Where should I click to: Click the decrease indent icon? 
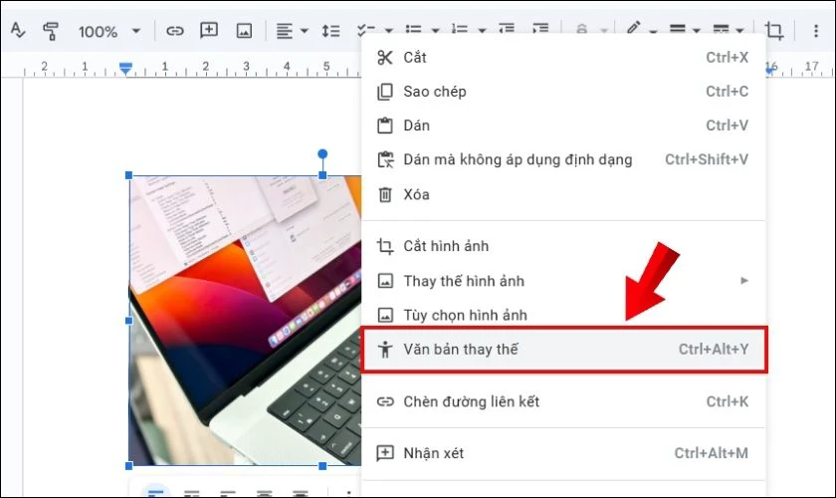(506, 29)
